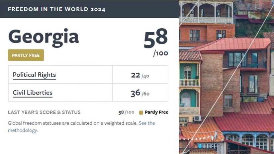Click the Freedom in the World 2024 header
This screenshot has width=274, height=154.
[x=56, y=9]
